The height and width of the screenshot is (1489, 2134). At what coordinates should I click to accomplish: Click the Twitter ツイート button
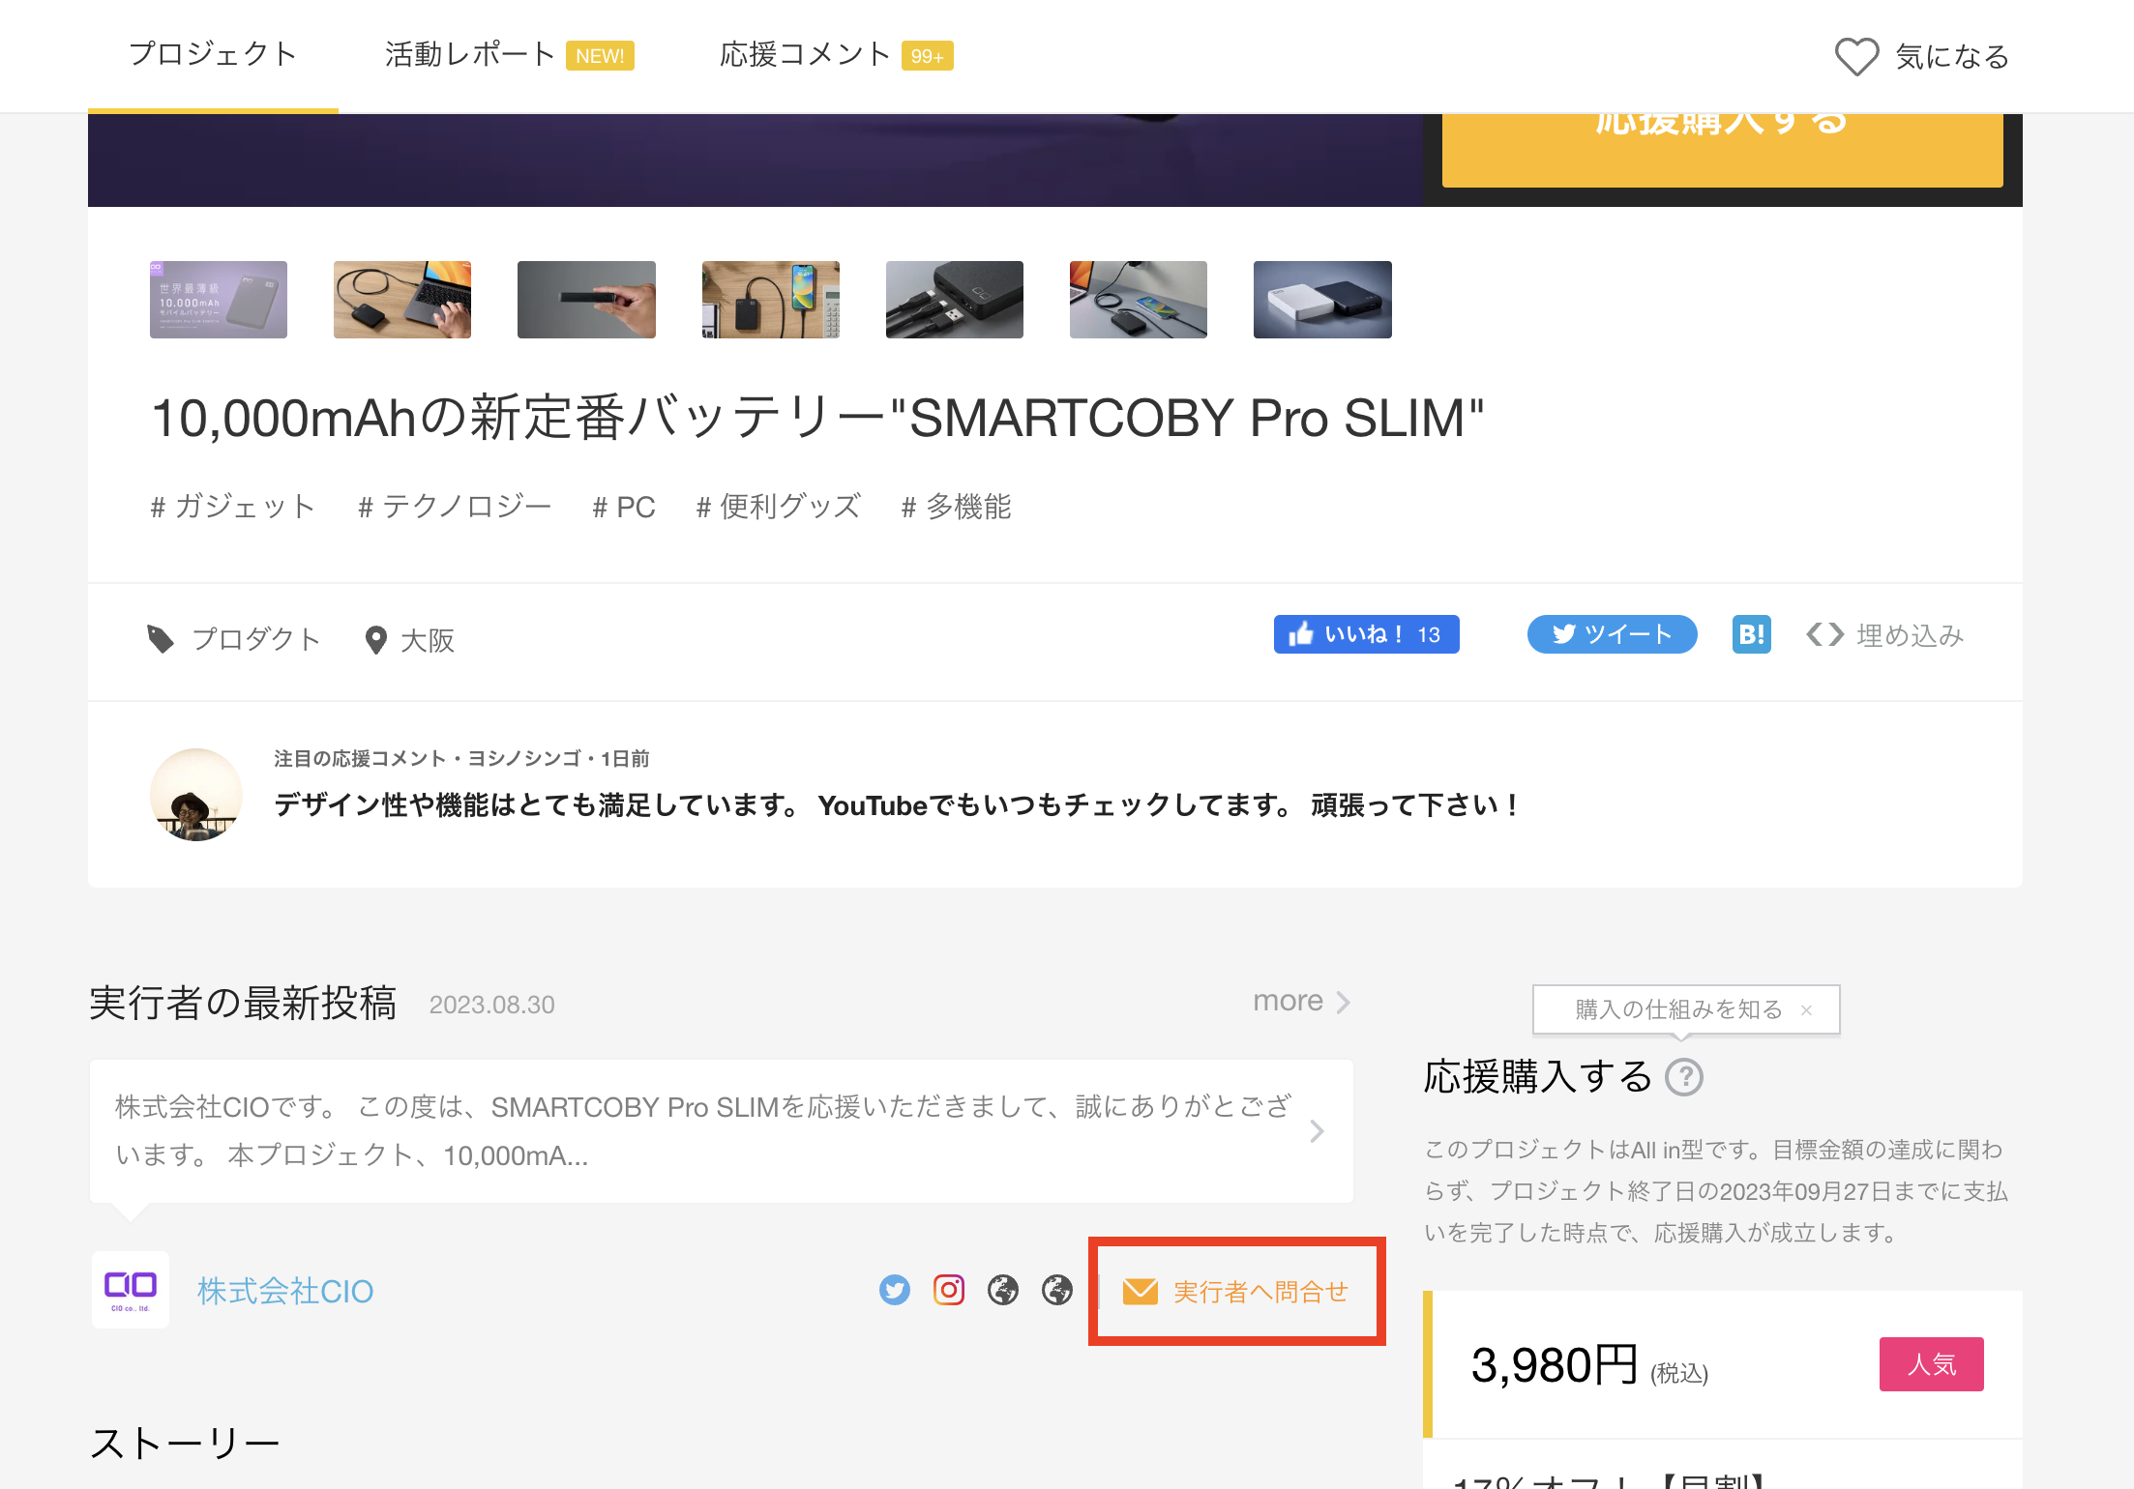click(1612, 634)
